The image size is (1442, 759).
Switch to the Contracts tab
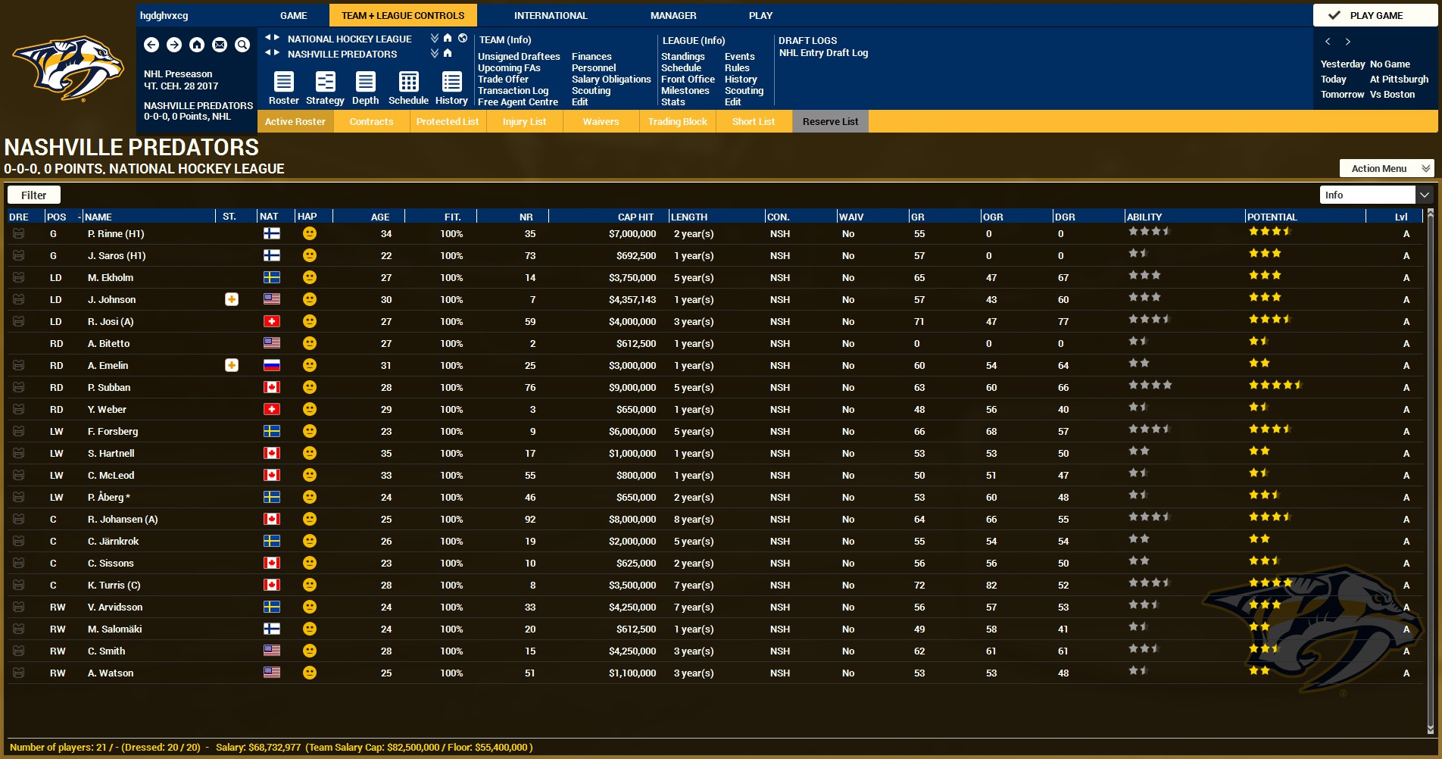[371, 121]
